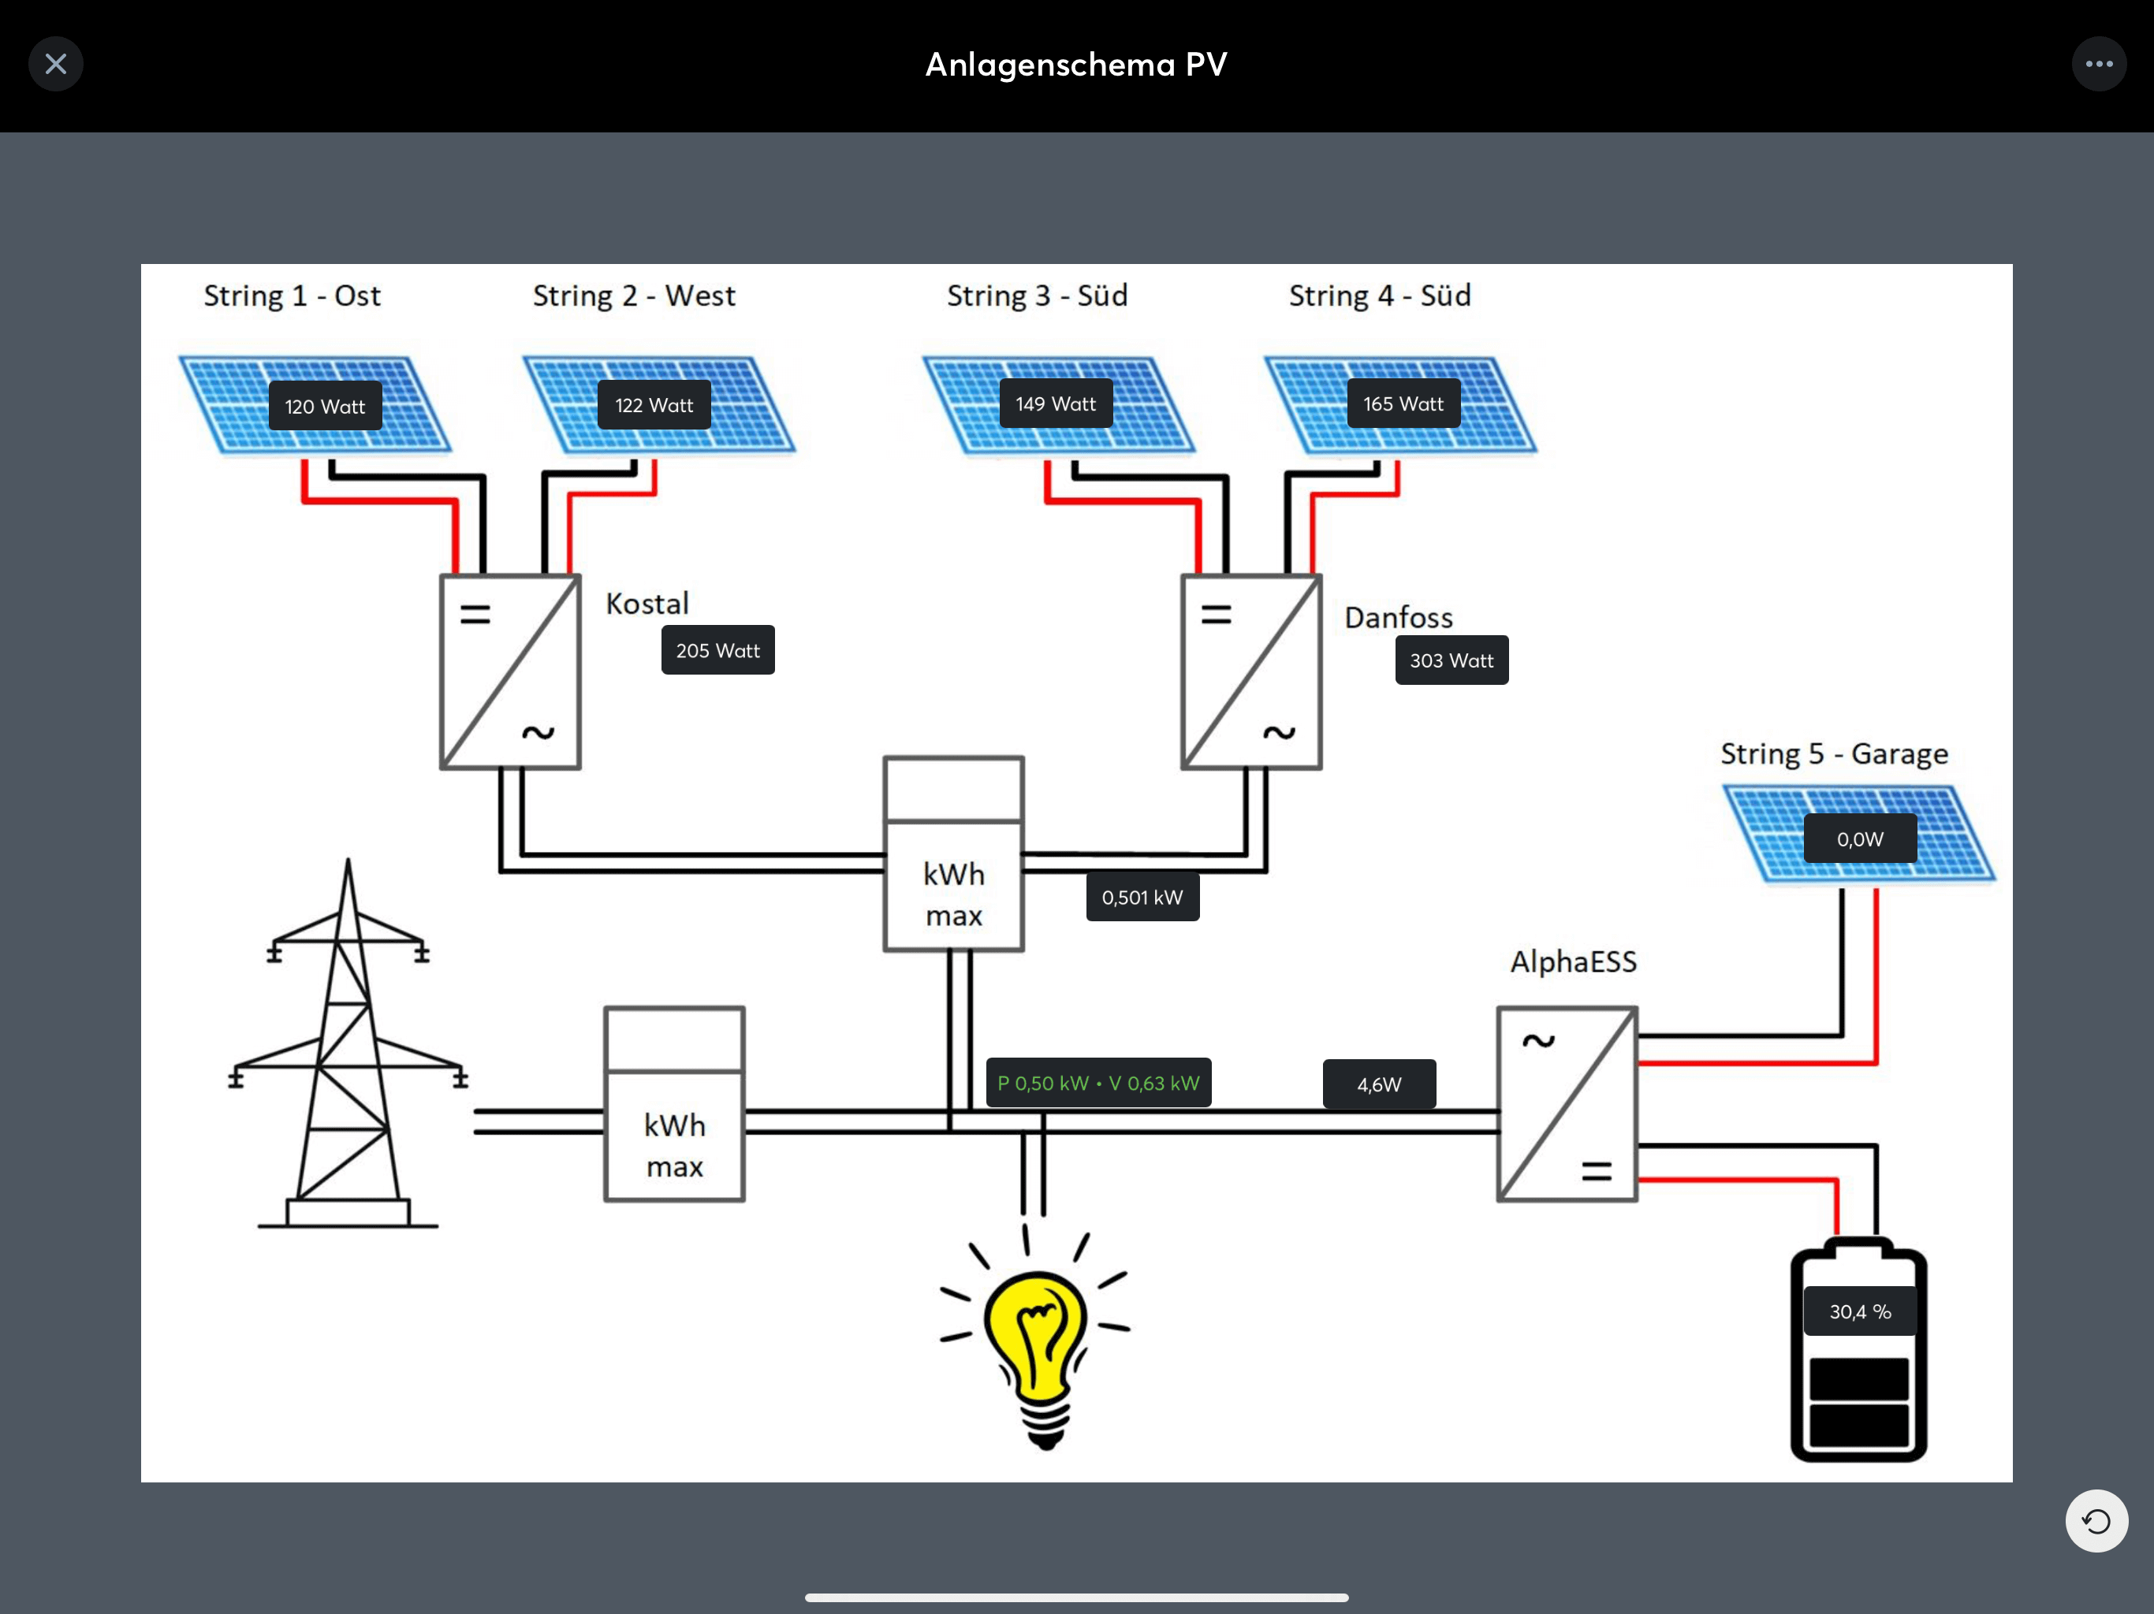Select the 4,6W AlphaESS power label
Image resolution: width=2154 pixels, height=1614 pixels.
click(x=1379, y=1084)
